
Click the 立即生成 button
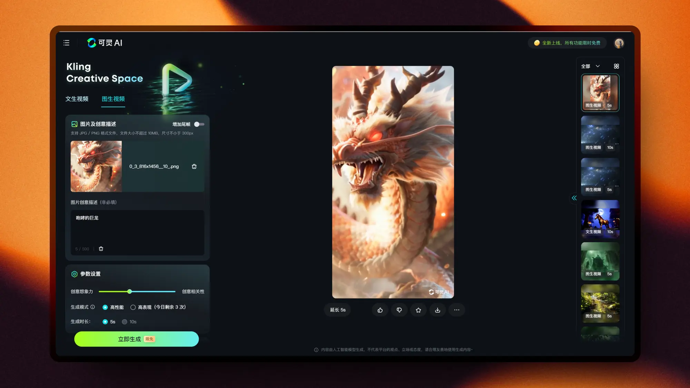tap(137, 339)
